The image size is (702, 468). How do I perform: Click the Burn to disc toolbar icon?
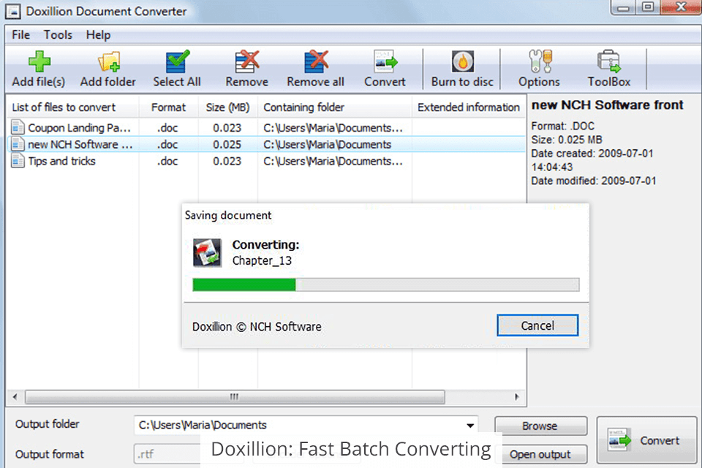(x=462, y=61)
